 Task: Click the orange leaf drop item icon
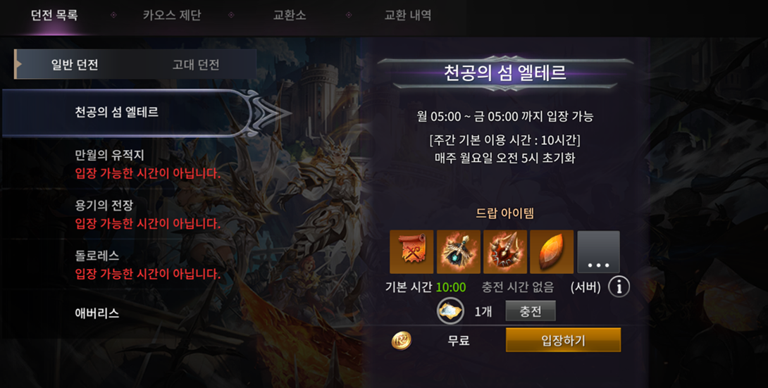point(552,252)
